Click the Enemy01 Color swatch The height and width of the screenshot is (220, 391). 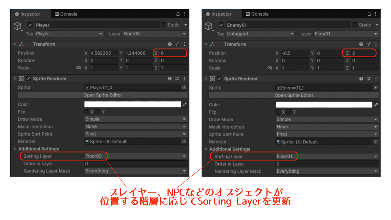tap(324, 104)
